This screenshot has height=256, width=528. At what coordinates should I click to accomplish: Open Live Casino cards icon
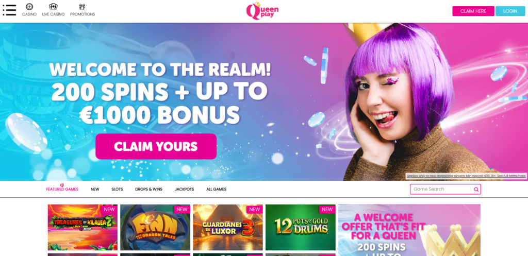tap(53, 7)
